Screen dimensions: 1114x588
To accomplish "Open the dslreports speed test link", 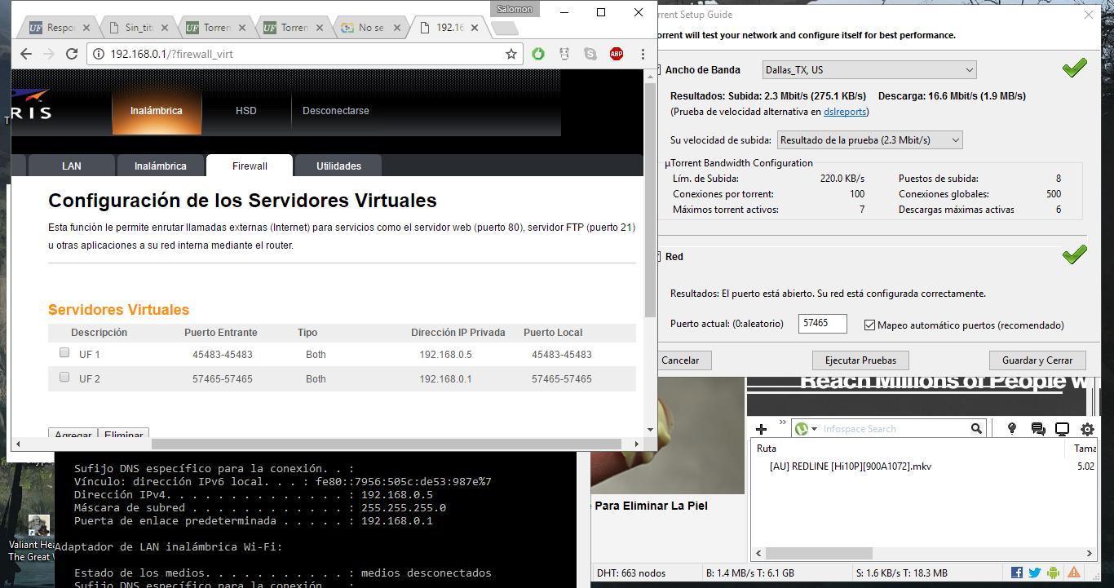I will tap(845, 112).
